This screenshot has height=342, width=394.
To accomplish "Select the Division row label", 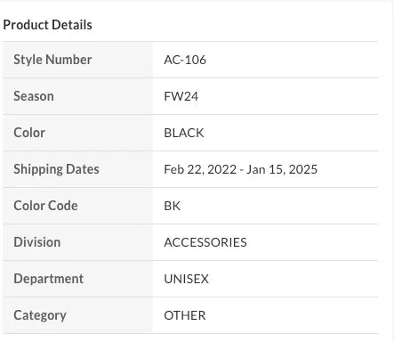I will tap(37, 242).
